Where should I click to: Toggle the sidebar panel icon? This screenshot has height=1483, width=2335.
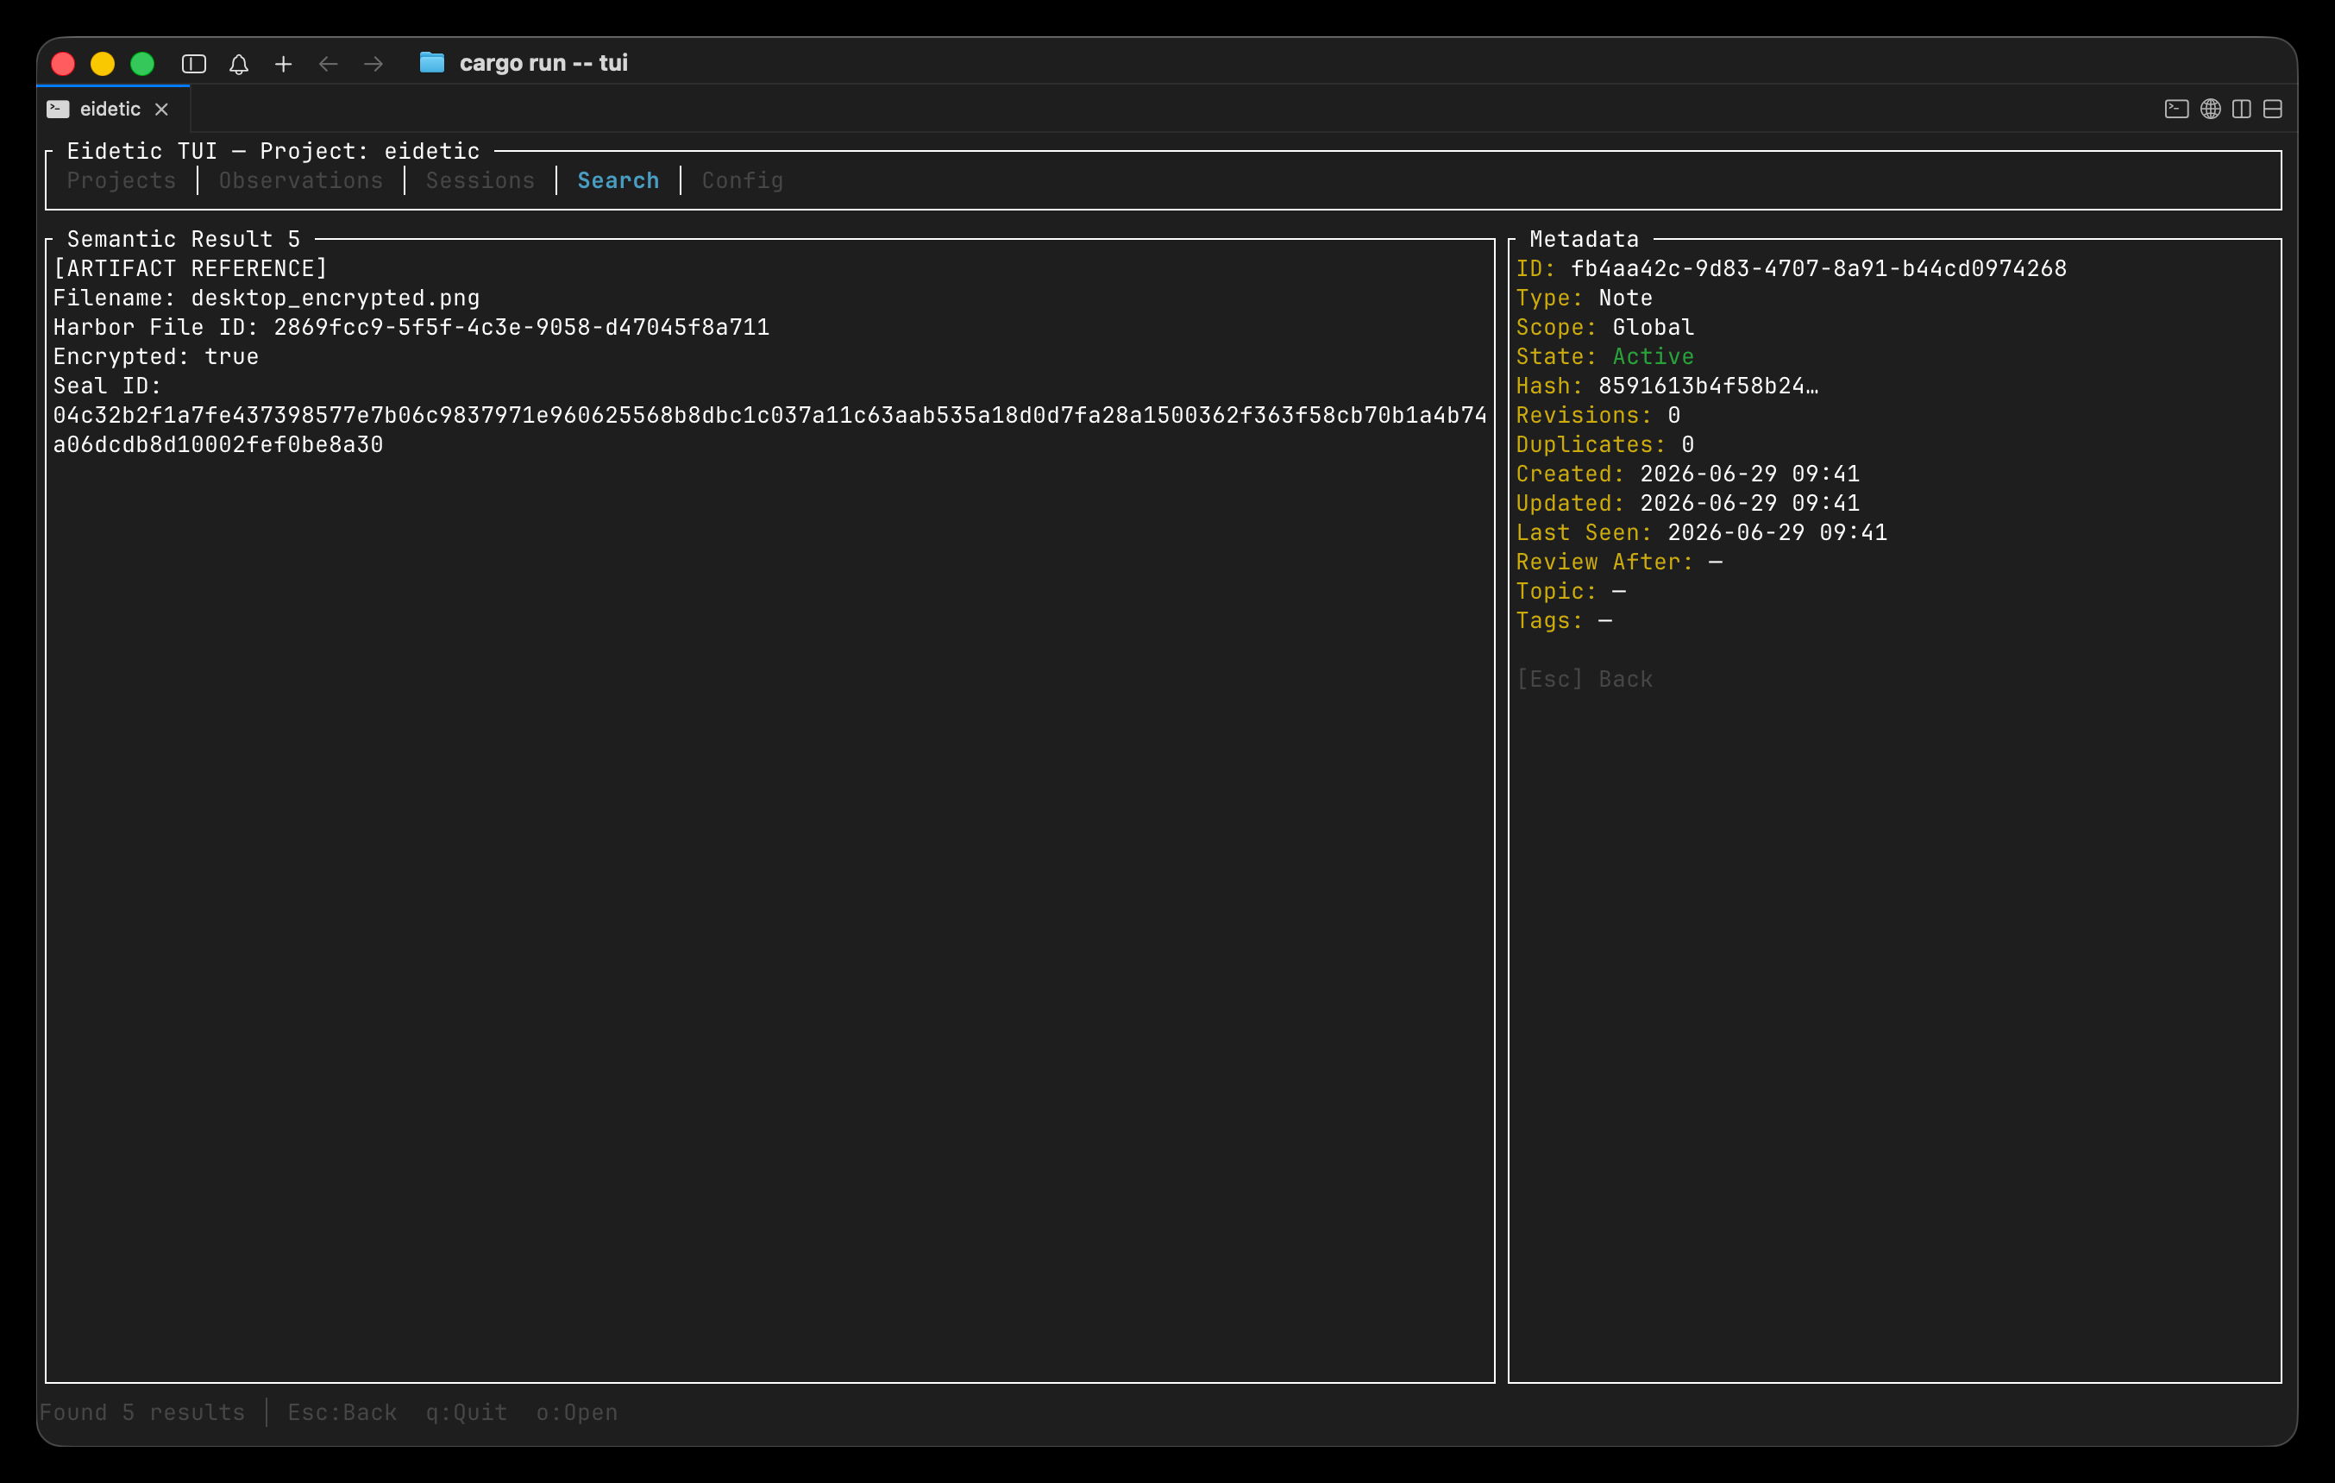tap(194, 64)
